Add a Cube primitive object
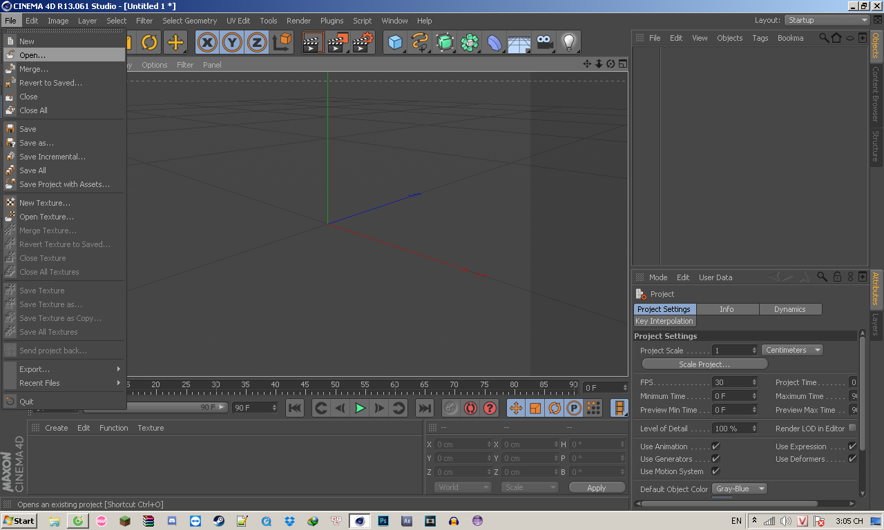This screenshot has height=530, width=884. (395, 43)
